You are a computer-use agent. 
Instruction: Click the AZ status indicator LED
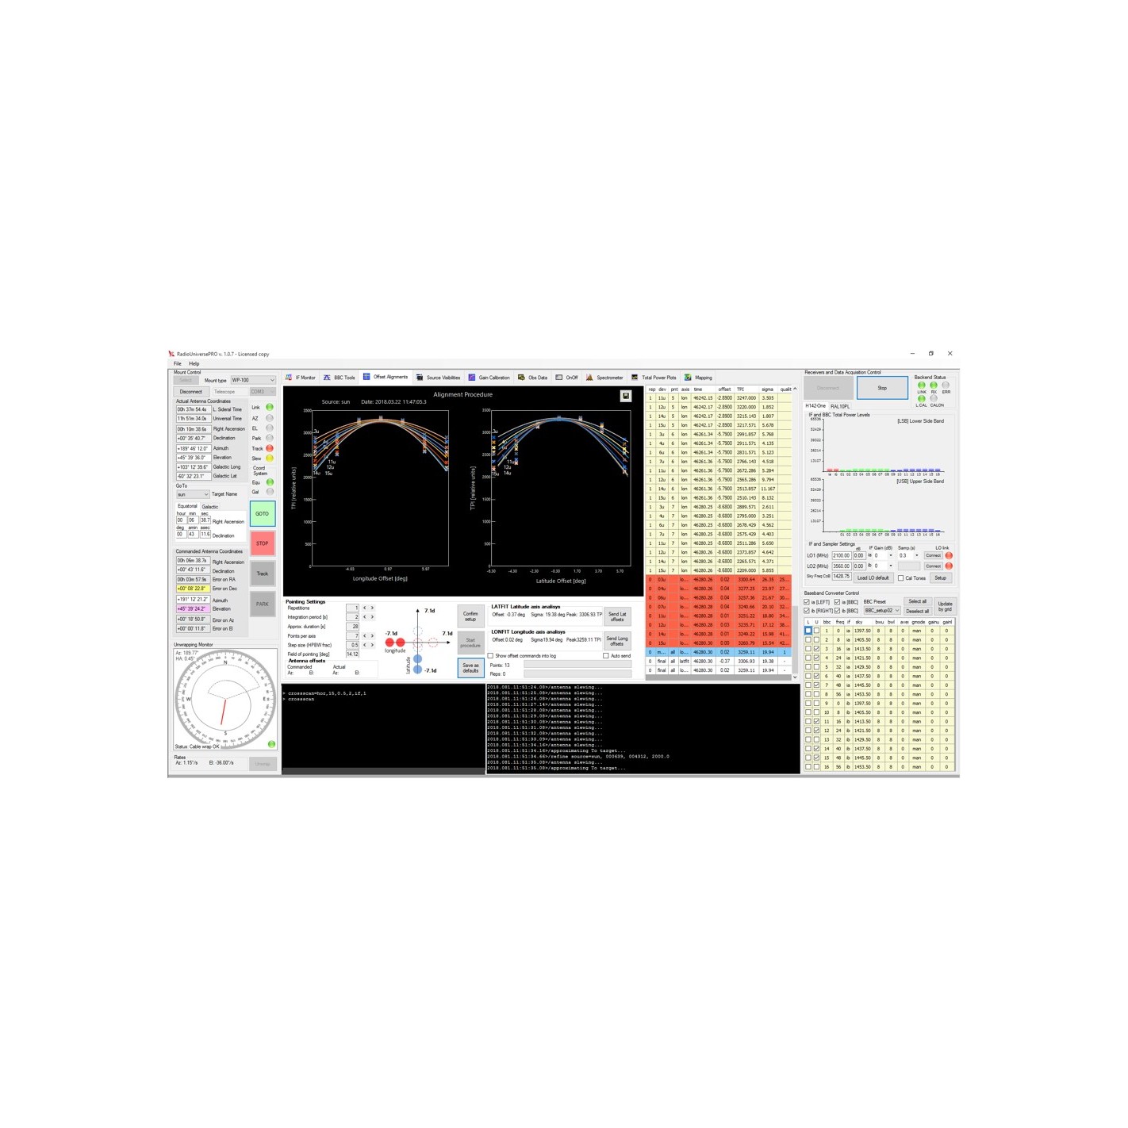tap(270, 418)
